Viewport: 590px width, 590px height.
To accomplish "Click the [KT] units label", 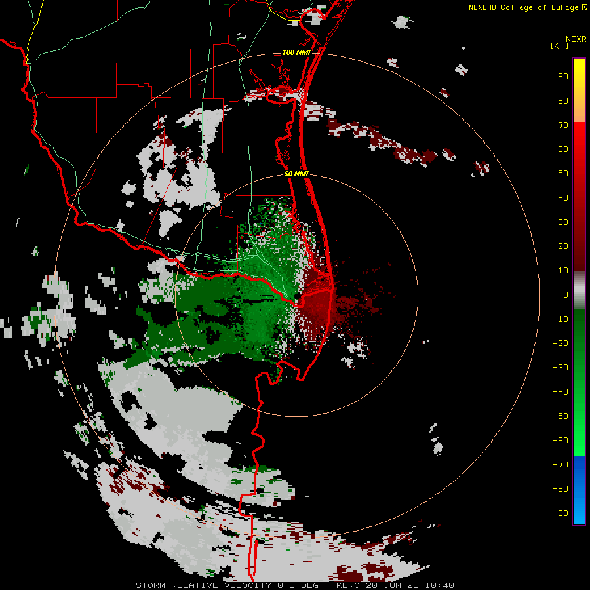I will (560, 45).
